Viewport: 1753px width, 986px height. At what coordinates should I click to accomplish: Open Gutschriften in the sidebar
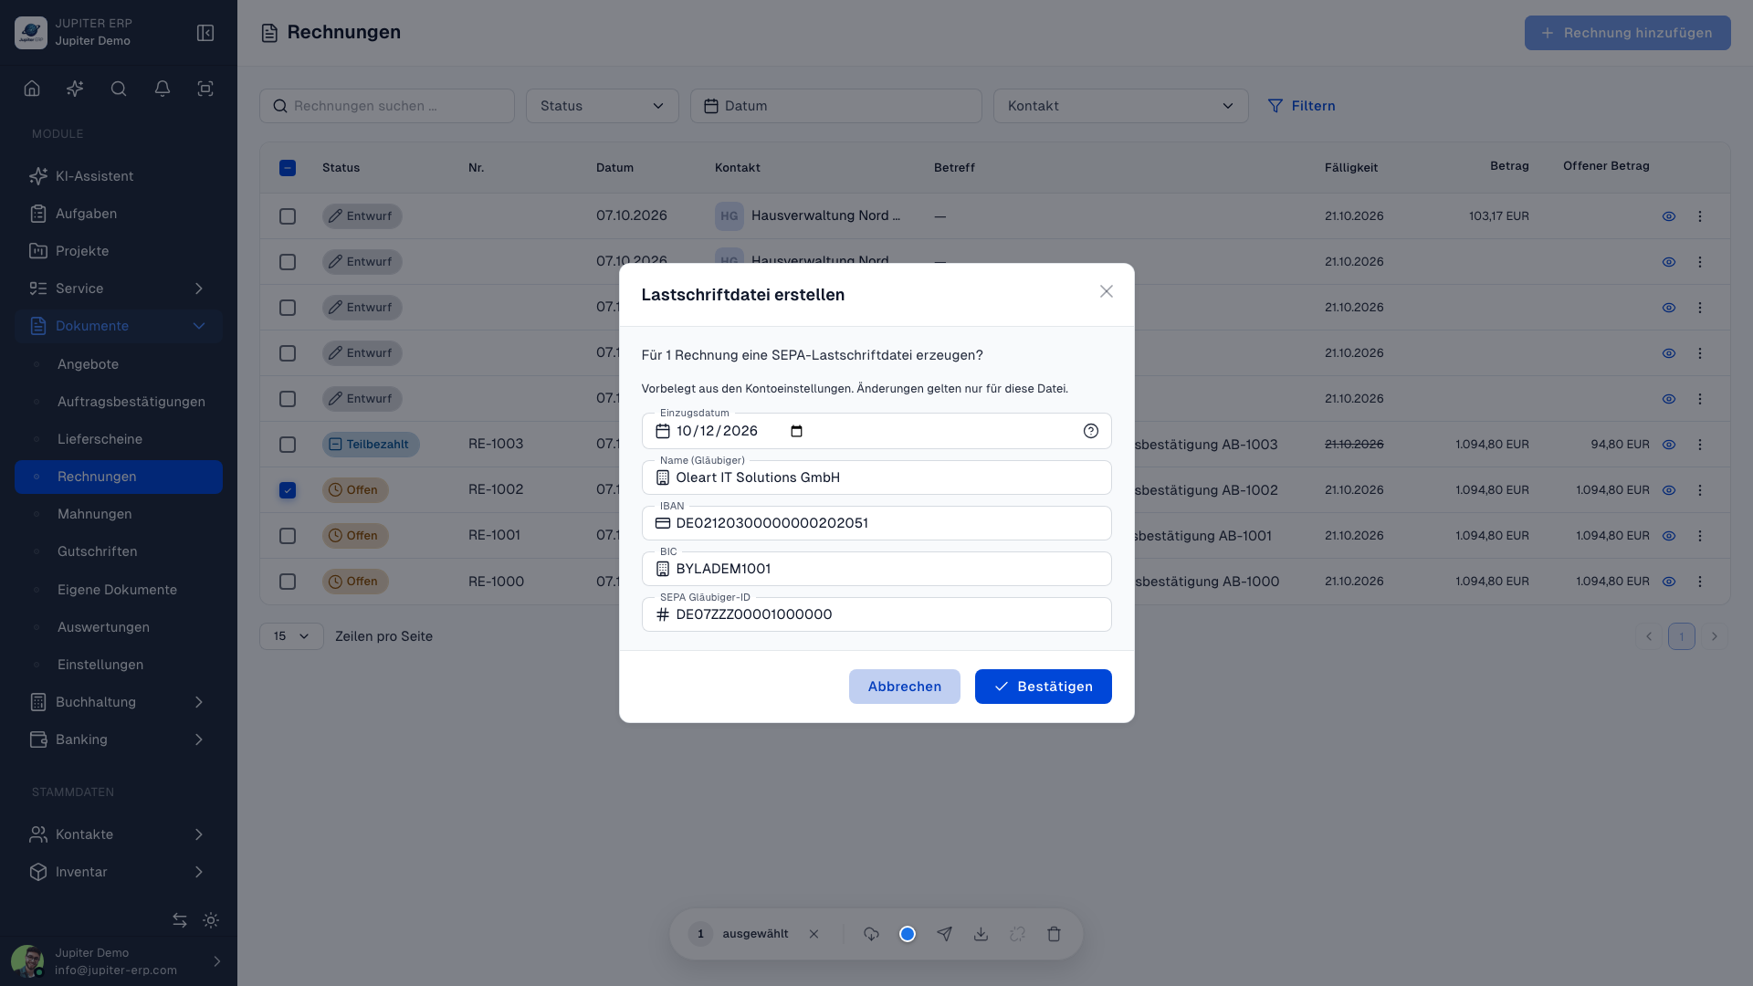click(x=119, y=551)
